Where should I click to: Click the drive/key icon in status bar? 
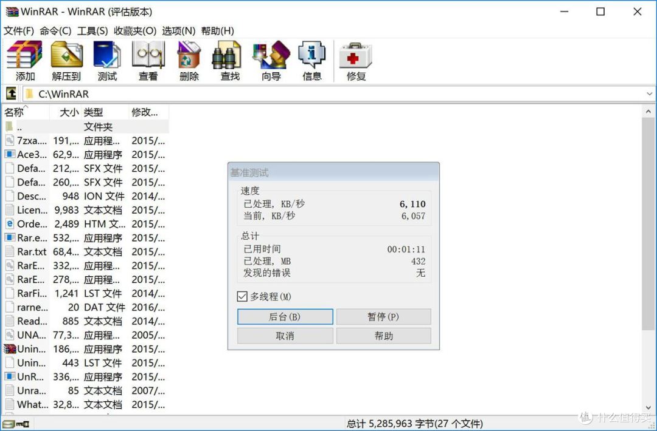[16, 424]
